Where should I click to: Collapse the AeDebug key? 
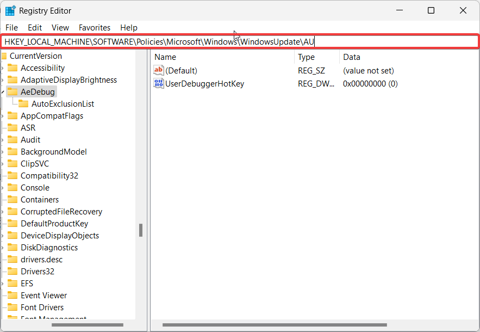(x=3, y=92)
